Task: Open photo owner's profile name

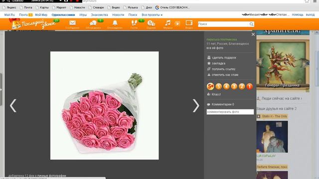Action: coord(222,40)
